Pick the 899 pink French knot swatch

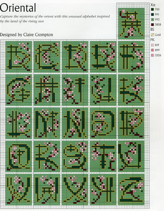(153, 50)
